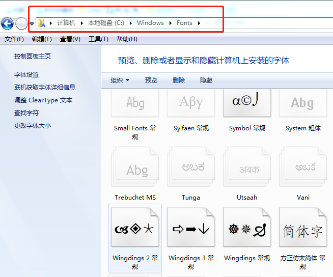Select the Wingdings 3 常规 font icon
The height and width of the screenshot is (277, 333).
point(191,230)
